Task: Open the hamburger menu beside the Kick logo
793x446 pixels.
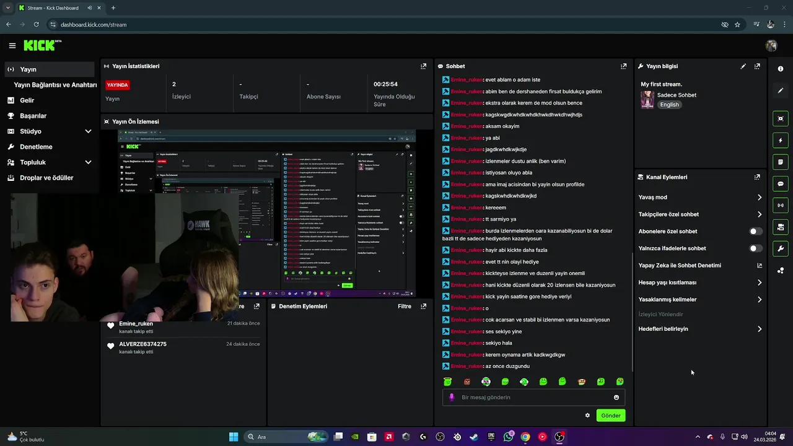Action: [x=12, y=45]
